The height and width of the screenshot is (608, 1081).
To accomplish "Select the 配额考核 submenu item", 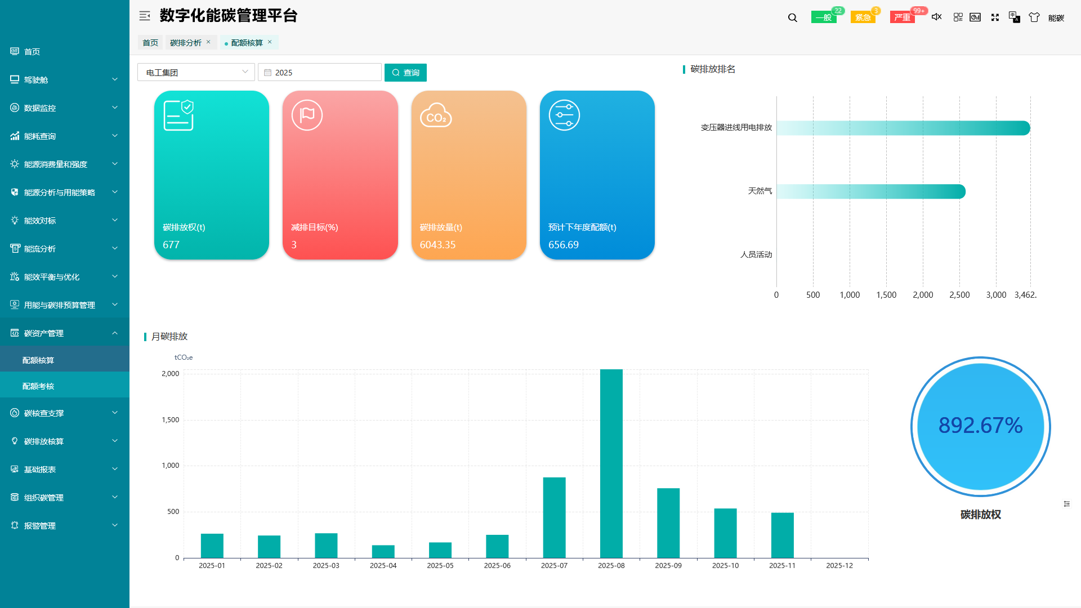I will pyautogui.click(x=37, y=386).
